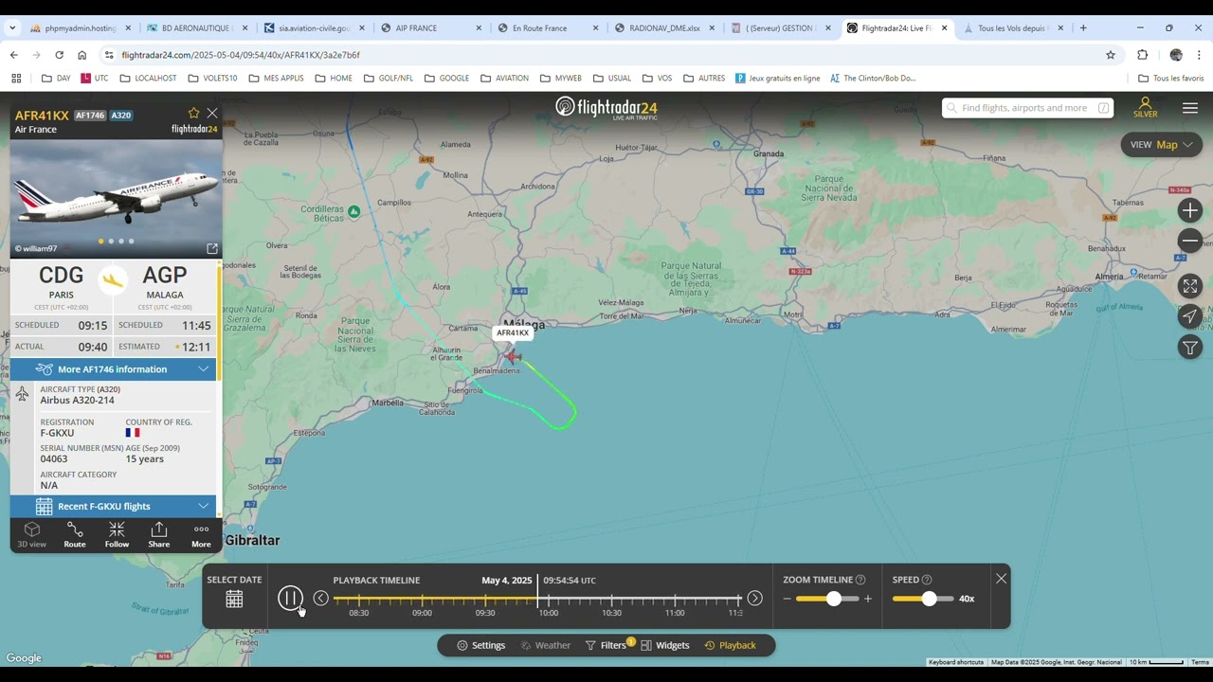Image resolution: width=1213 pixels, height=682 pixels.
Task: Go to the browser home page
Action: (x=81, y=55)
